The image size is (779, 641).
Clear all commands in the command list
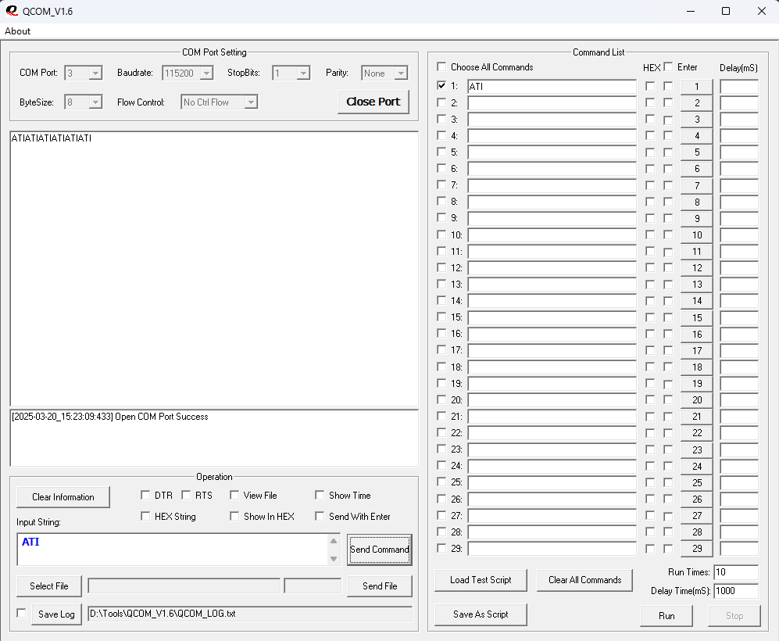pyautogui.click(x=584, y=580)
